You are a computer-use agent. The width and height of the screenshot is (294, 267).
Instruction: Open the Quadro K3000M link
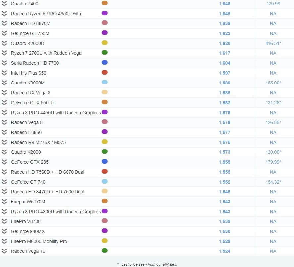(x=28, y=83)
